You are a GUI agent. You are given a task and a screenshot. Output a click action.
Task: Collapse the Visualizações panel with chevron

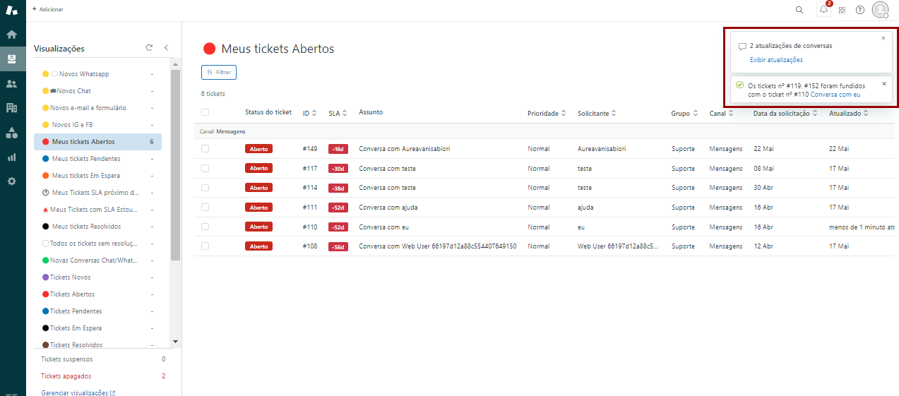click(x=166, y=48)
